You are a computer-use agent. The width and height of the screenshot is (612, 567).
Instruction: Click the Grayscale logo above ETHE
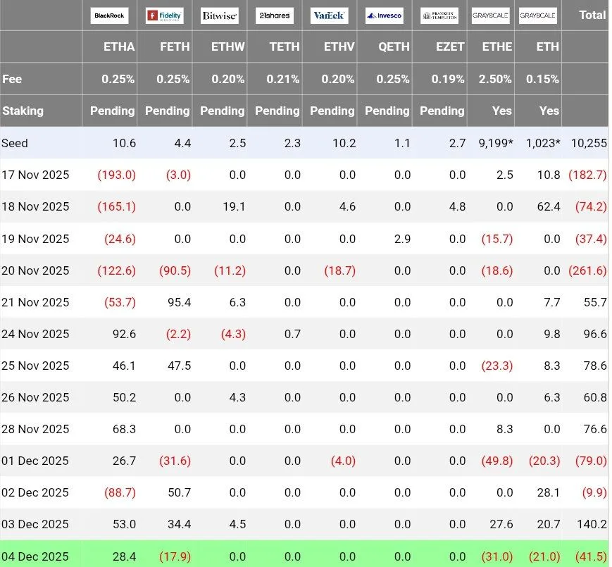coord(491,15)
